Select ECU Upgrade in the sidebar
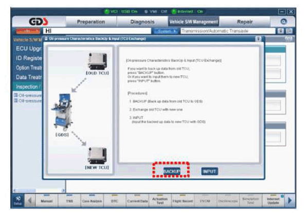Viewport: 307px width, 215px height. (29, 48)
